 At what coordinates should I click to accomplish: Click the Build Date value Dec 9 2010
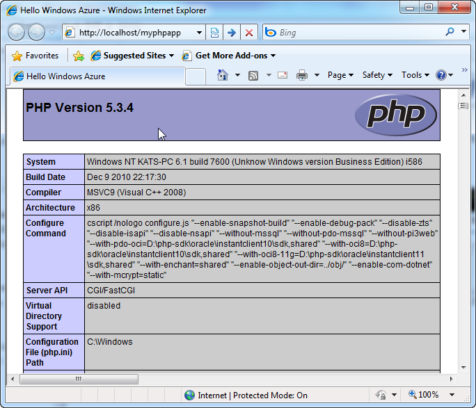pos(126,177)
